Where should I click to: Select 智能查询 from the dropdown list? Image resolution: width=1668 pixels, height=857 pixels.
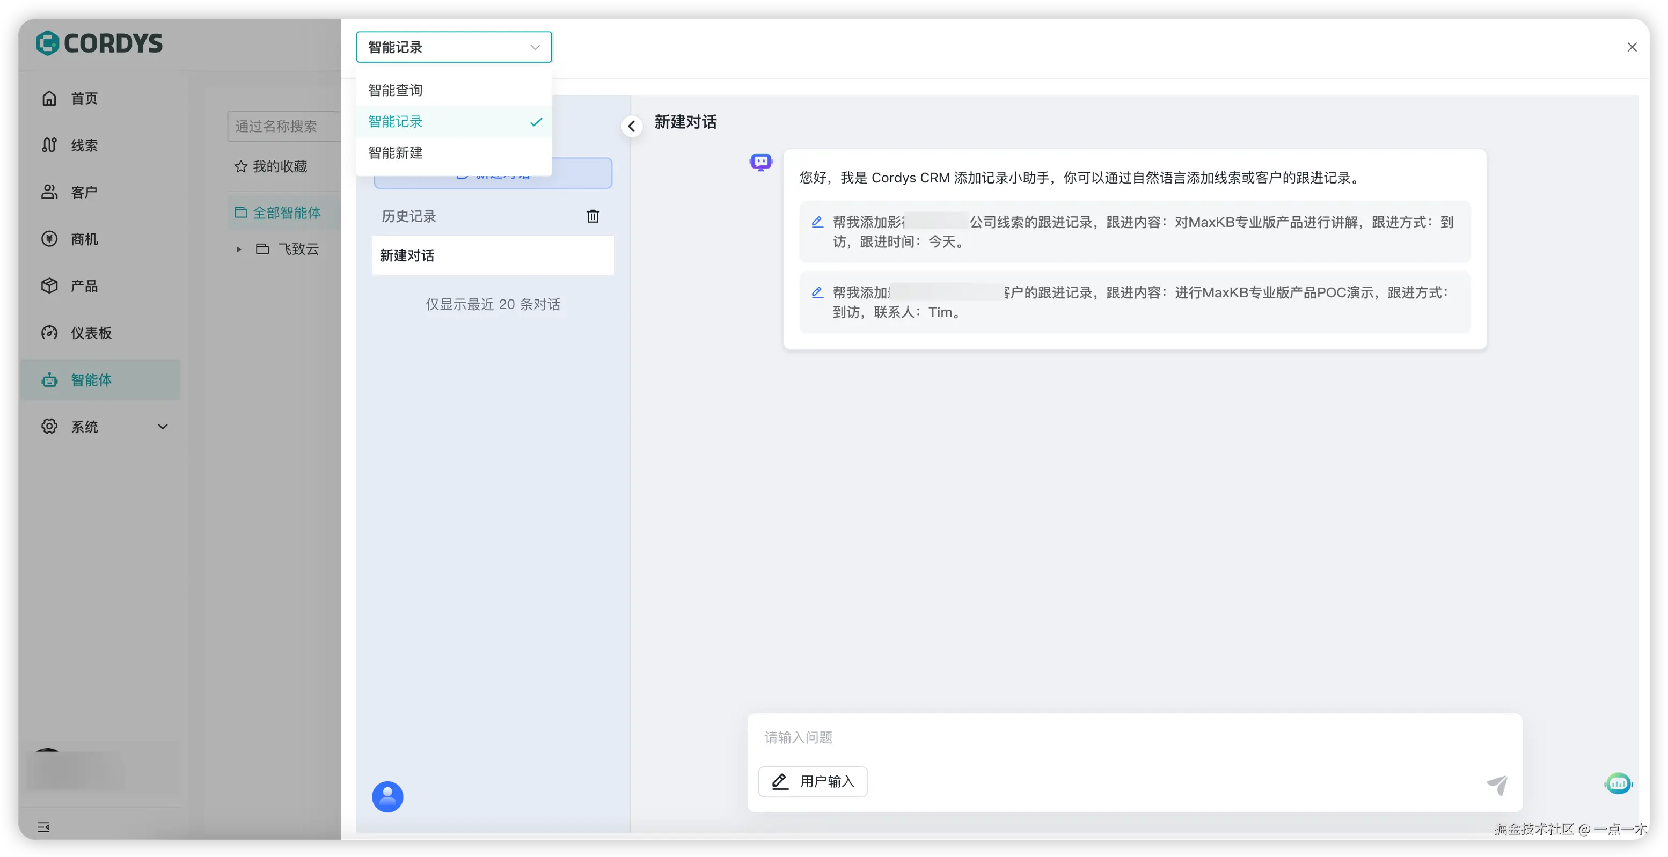[395, 90]
